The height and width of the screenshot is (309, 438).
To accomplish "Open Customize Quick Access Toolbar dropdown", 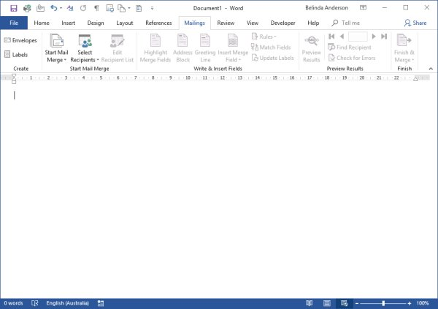I will 152,8.
